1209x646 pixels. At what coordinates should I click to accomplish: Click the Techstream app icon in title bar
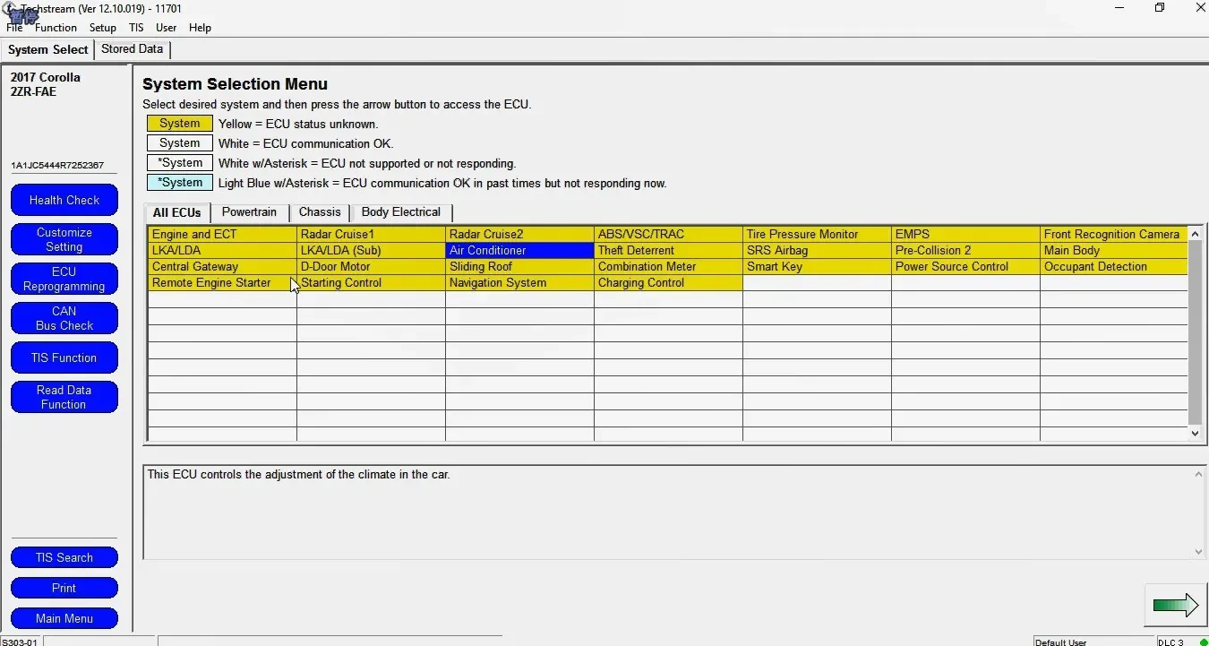11,9
